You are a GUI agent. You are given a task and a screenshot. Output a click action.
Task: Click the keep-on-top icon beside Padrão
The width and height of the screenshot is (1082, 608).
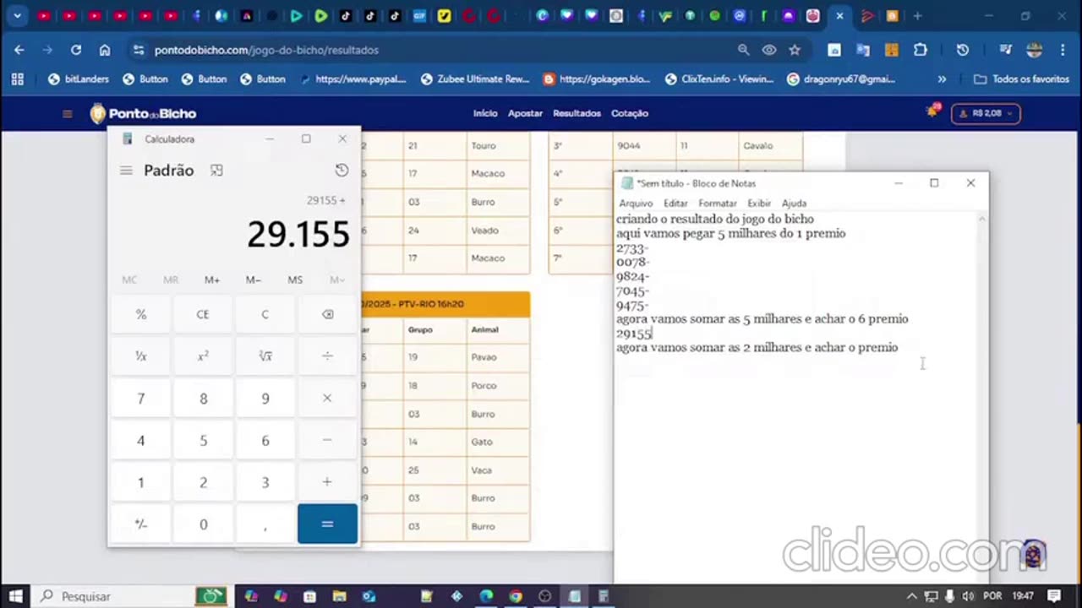click(x=216, y=171)
